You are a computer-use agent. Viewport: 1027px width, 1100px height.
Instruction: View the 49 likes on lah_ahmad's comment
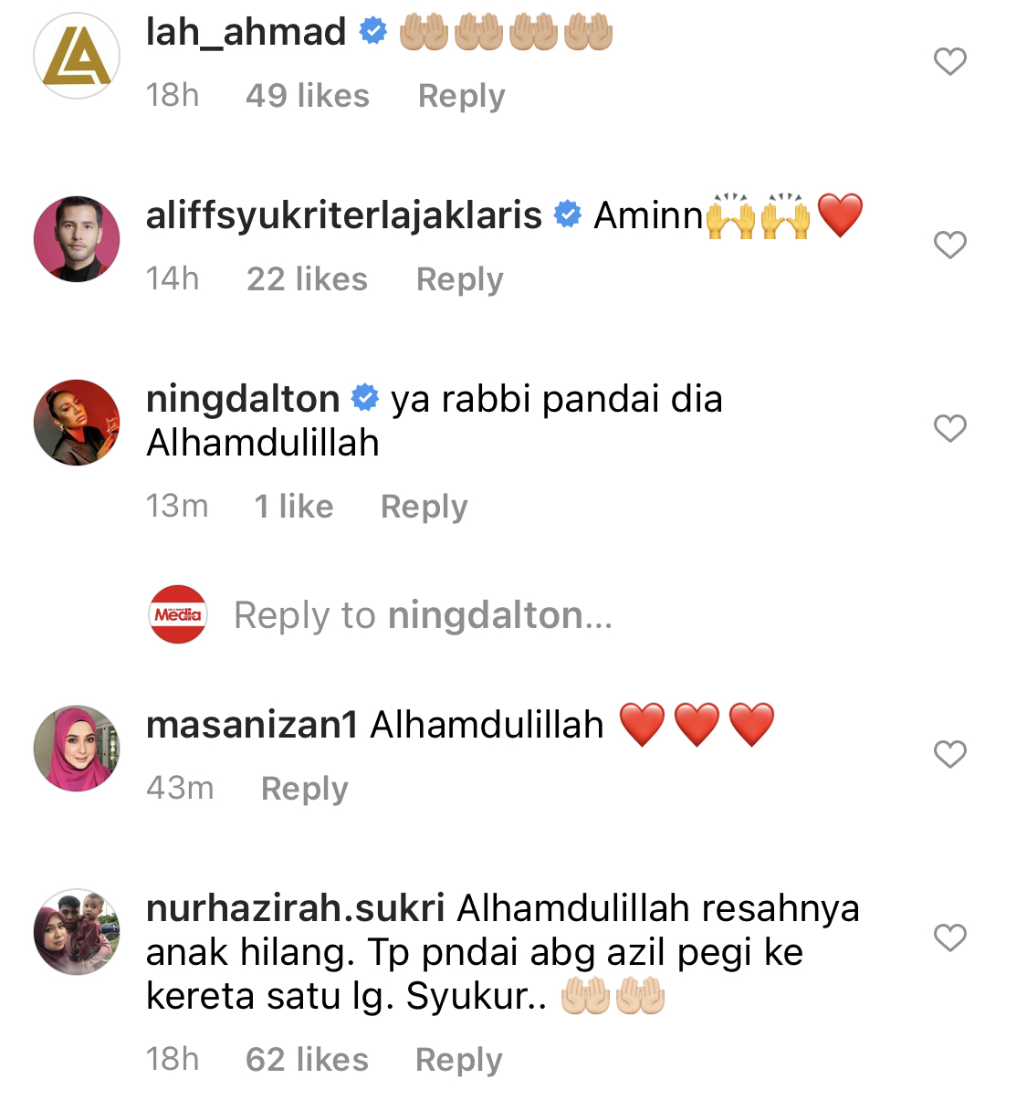pos(307,96)
